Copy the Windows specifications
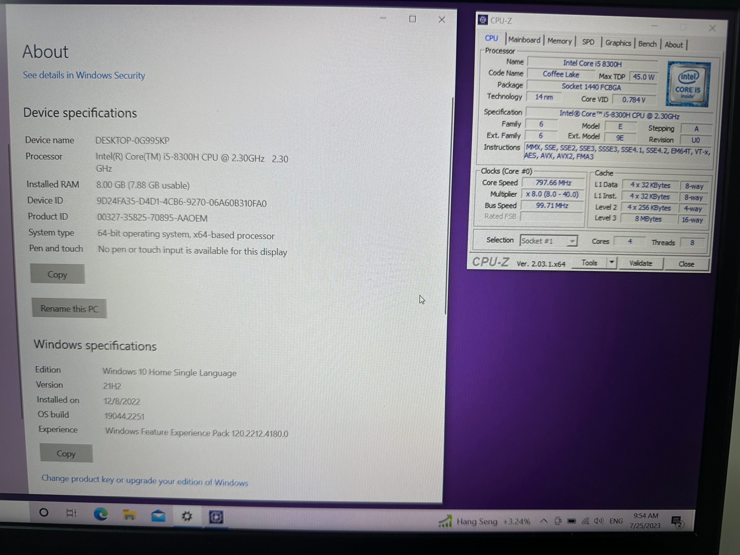Screen dimensions: 740x555 (x=66, y=454)
